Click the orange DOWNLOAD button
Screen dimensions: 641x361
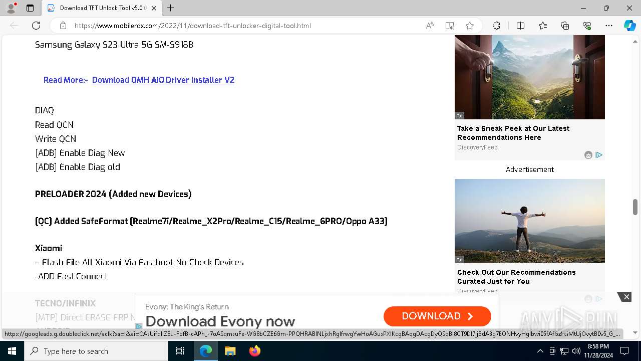437,316
